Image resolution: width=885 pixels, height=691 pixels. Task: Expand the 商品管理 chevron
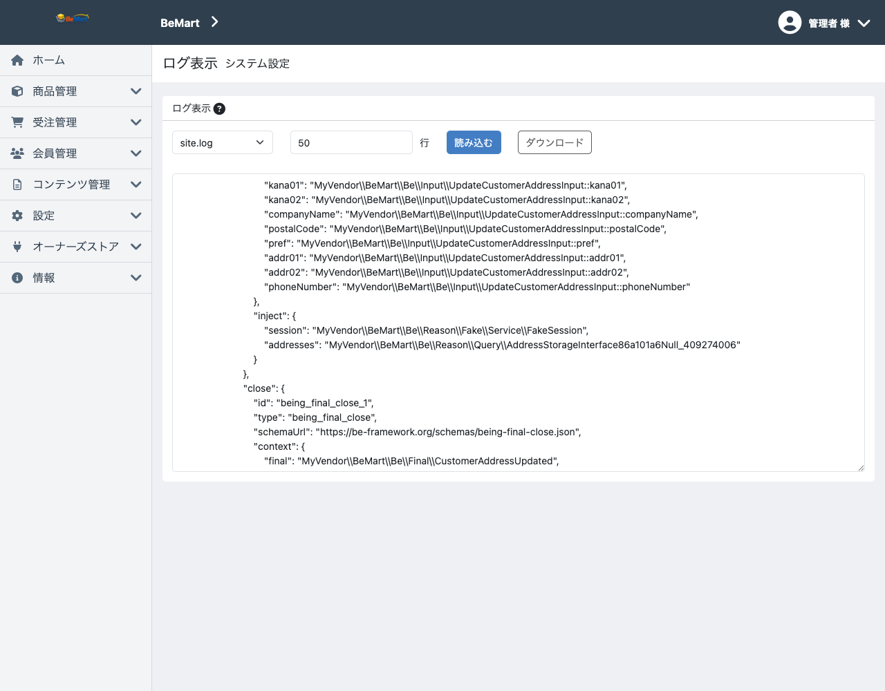coord(136,91)
